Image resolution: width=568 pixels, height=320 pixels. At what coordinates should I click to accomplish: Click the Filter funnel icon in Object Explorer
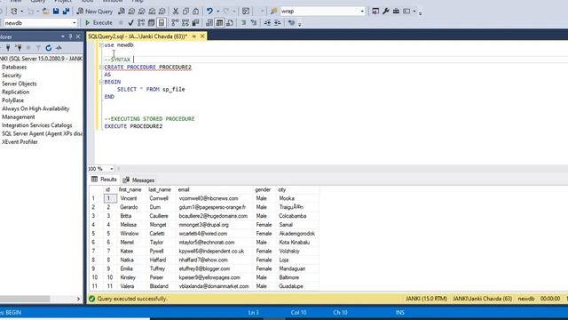38,47
